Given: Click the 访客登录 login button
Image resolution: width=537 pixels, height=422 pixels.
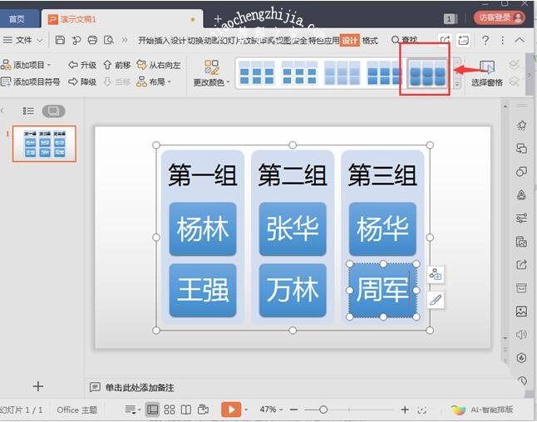Looking at the screenshot, I should click(500, 17).
